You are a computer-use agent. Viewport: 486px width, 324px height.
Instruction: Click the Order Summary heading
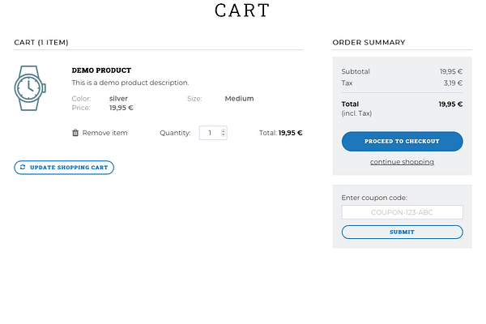coord(369,42)
